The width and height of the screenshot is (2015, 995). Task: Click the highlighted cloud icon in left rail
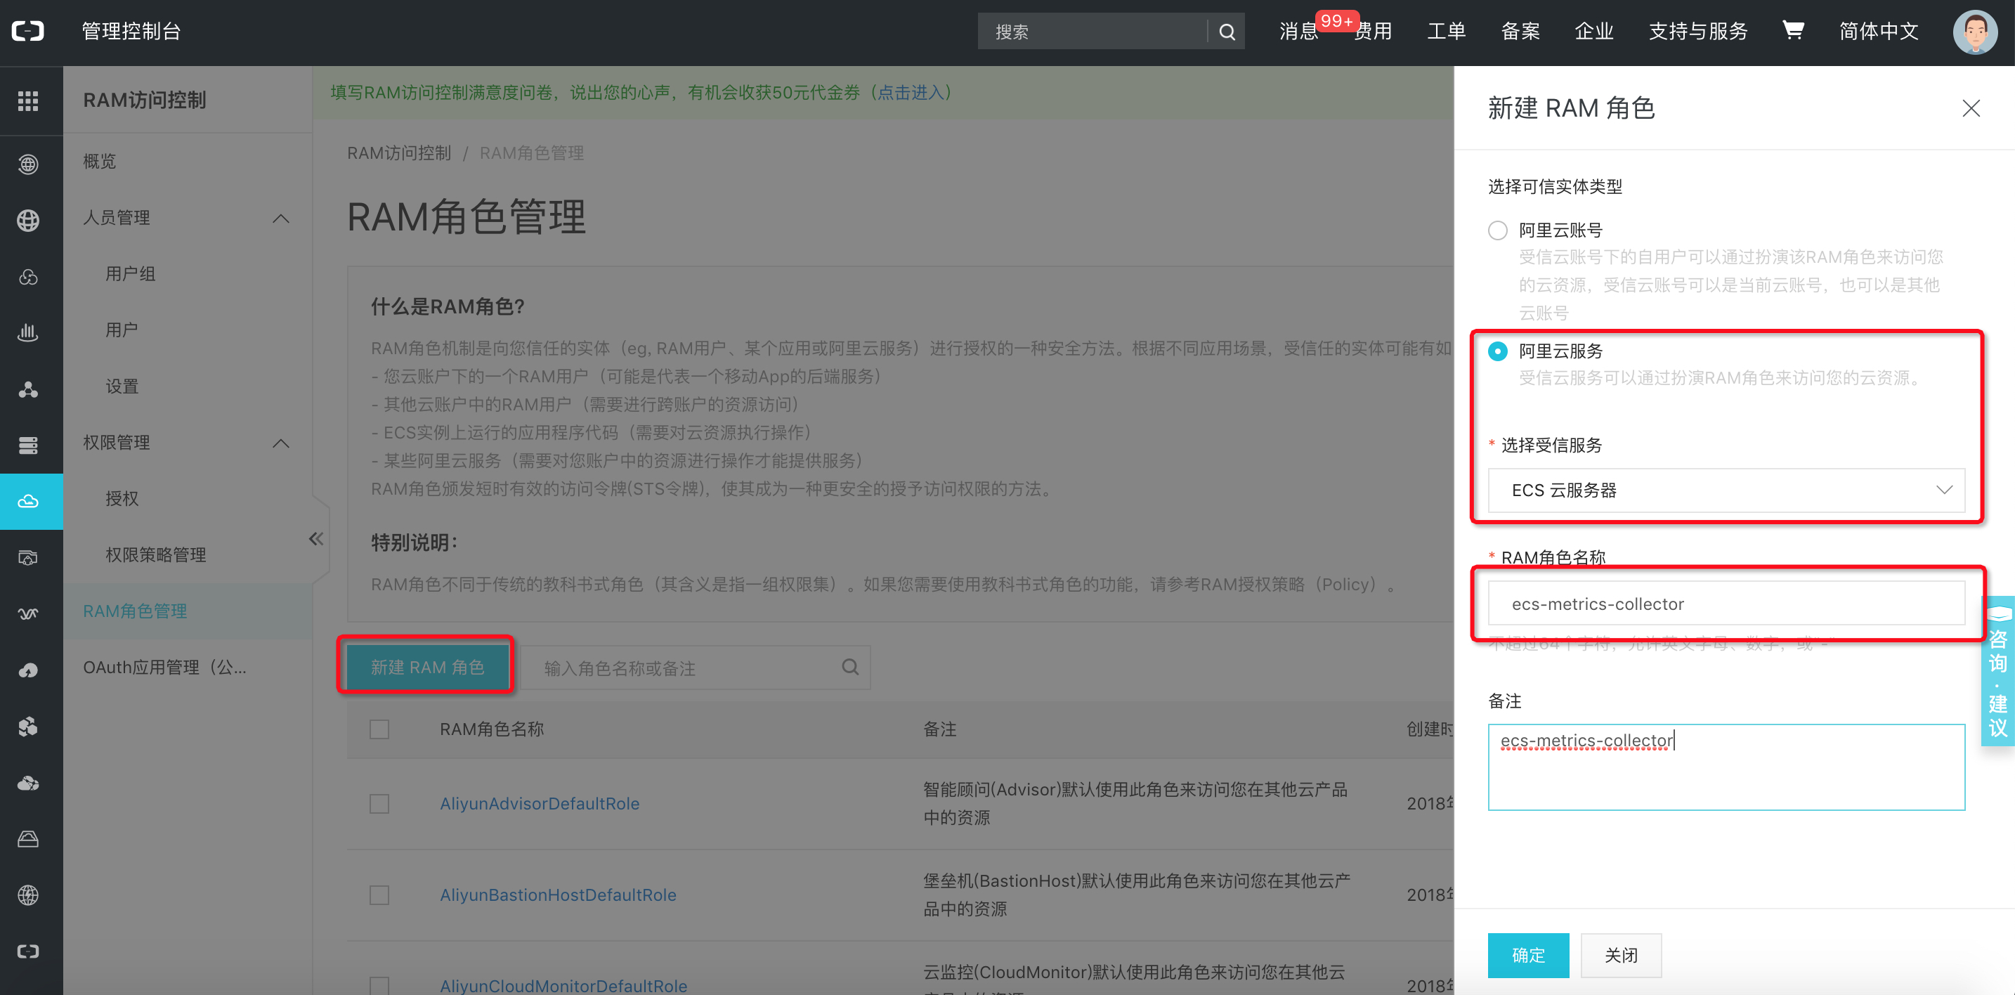[x=28, y=502]
